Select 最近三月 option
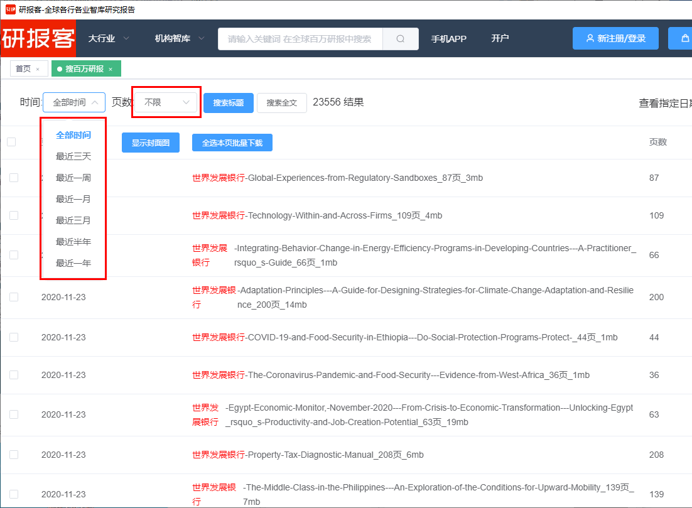The width and height of the screenshot is (692, 508). click(x=73, y=220)
